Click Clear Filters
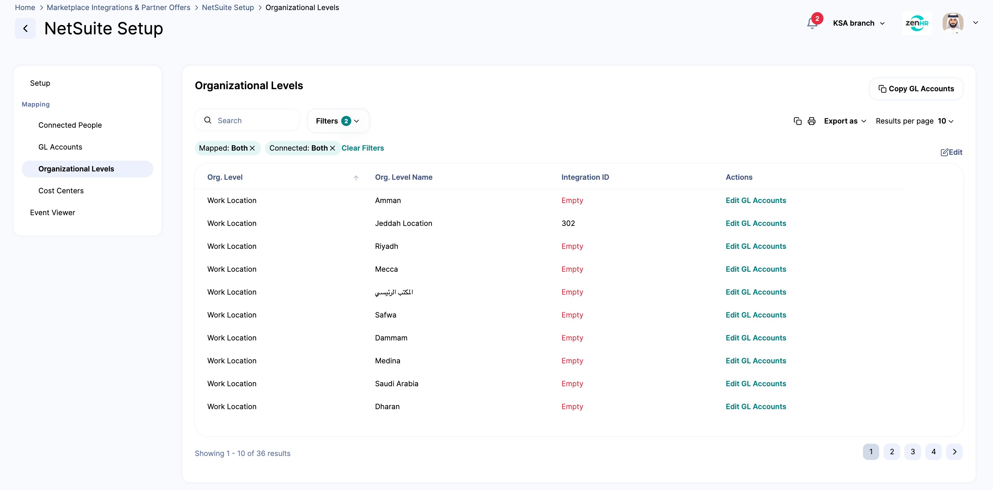Viewport: 993px width, 490px height. 362,148
